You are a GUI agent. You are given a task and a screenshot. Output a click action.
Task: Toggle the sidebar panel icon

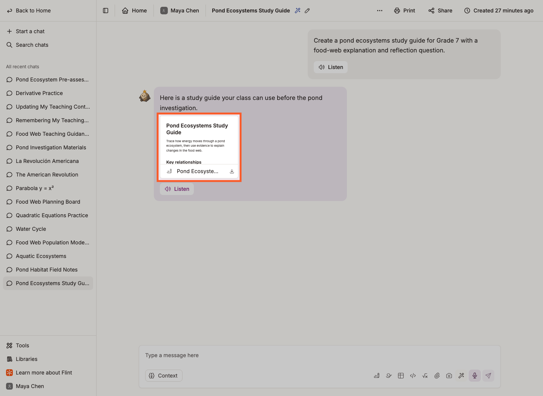click(x=106, y=11)
